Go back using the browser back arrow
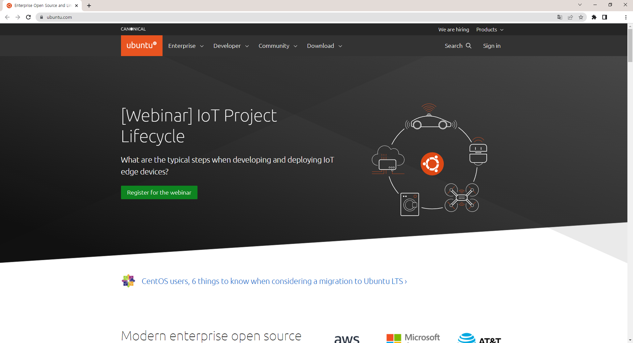 [7, 17]
